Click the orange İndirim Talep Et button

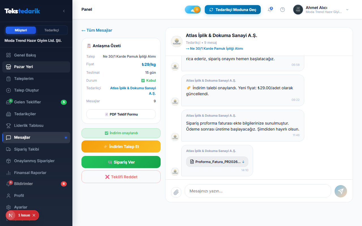(x=121, y=147)
